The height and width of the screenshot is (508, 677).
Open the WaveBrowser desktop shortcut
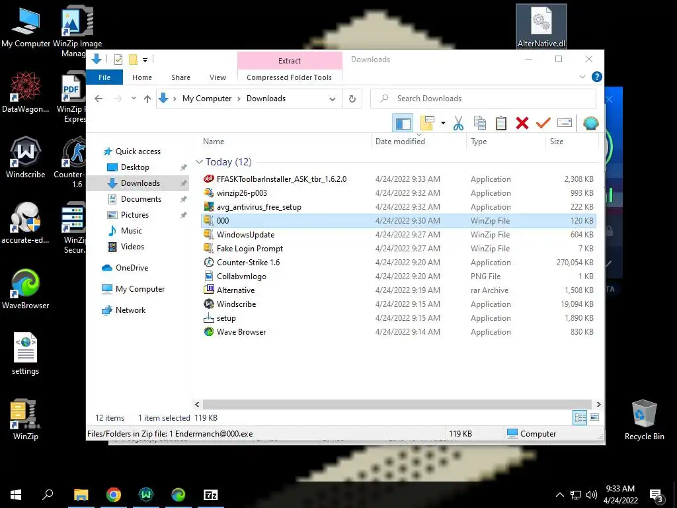click(x=26, y=288)
